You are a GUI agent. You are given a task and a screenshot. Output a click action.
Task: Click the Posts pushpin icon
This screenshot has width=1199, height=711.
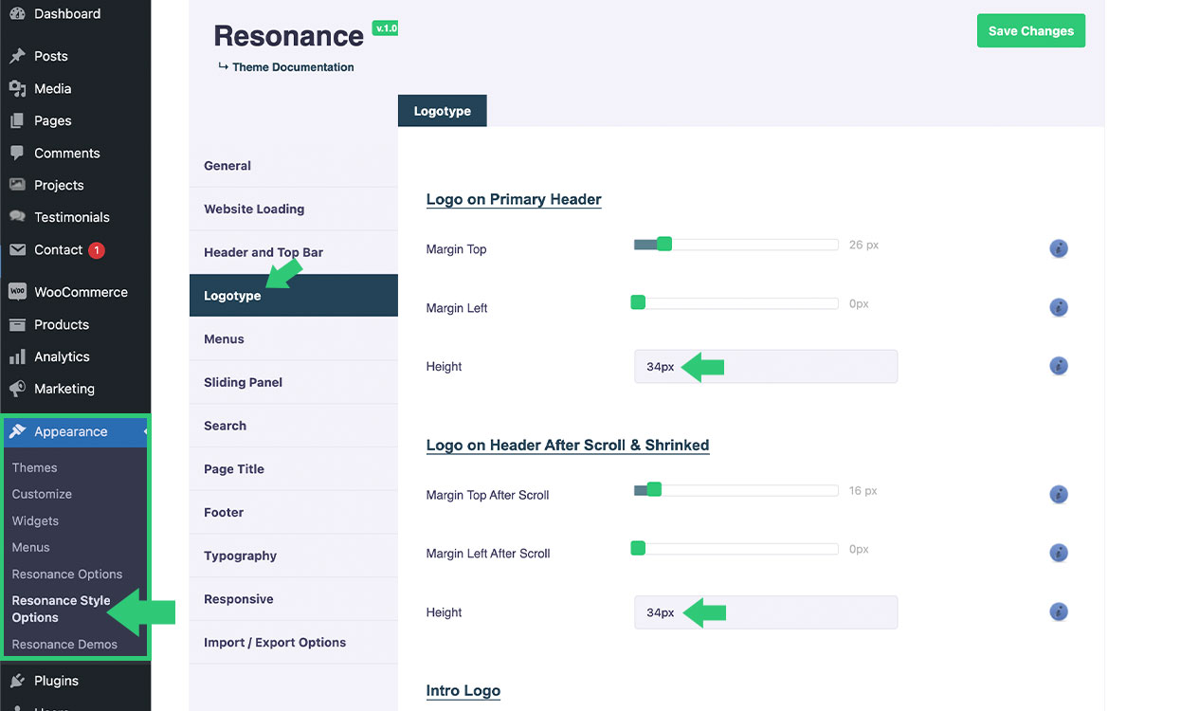17,56
